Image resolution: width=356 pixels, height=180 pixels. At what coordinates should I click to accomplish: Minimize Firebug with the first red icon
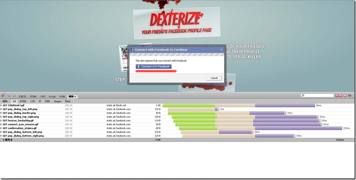pyautogui.click(x=337, y=96)
